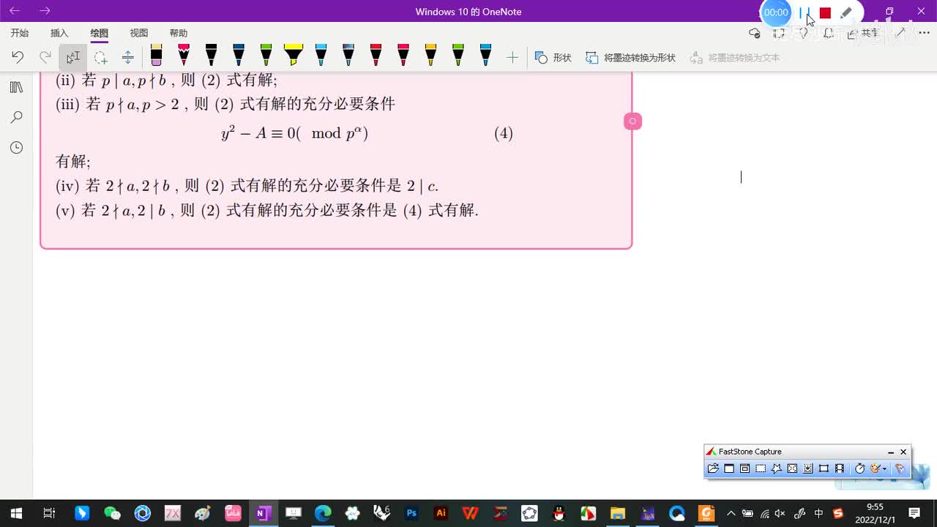
Task: Go back with the title bar arrow
Action: [x=15, y=11]
